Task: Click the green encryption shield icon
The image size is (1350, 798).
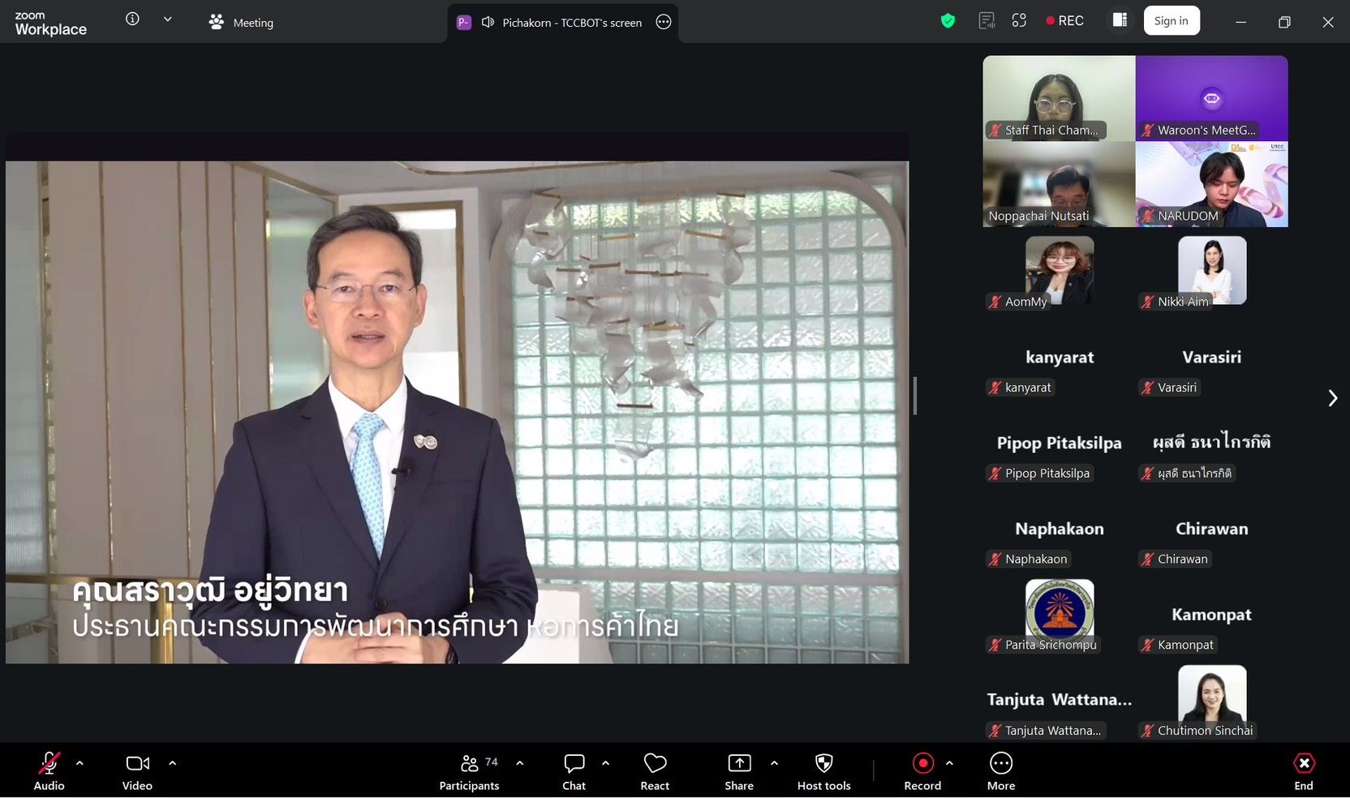Action: (948, 21)
